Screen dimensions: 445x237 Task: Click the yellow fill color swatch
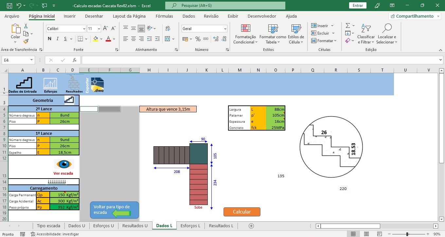(x=96, y=39)
